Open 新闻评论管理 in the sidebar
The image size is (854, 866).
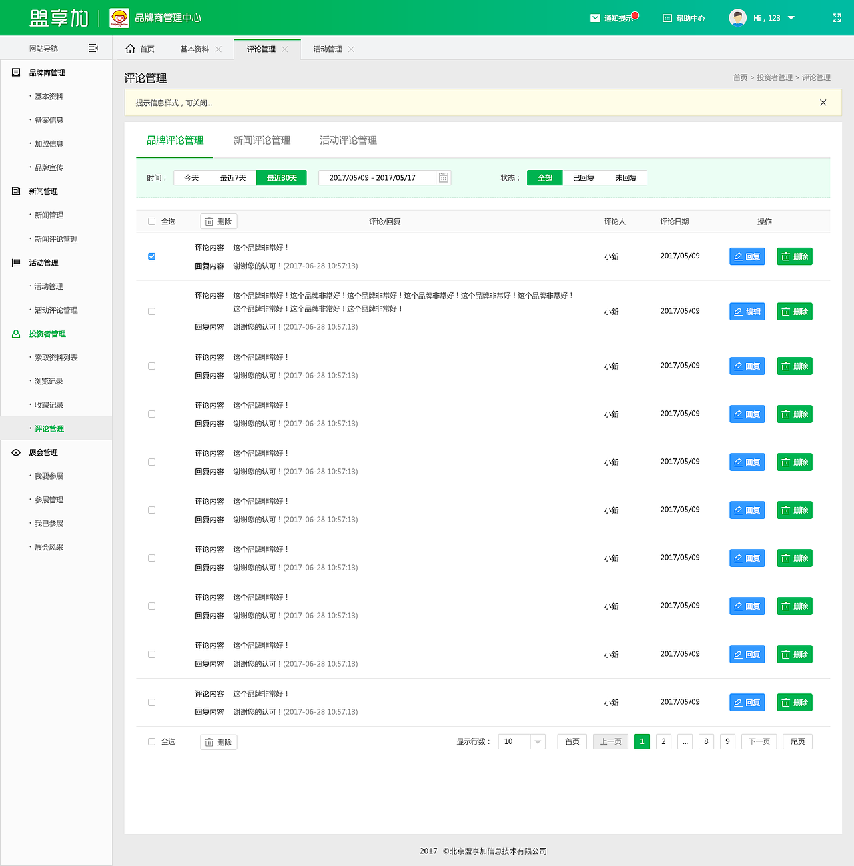tap(56, 239)
